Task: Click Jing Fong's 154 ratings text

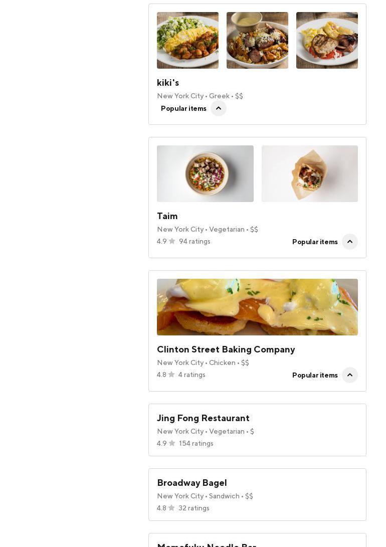Action: 196,444
